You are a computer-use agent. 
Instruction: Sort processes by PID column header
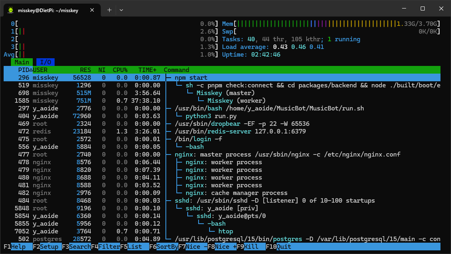click(23, 70)
